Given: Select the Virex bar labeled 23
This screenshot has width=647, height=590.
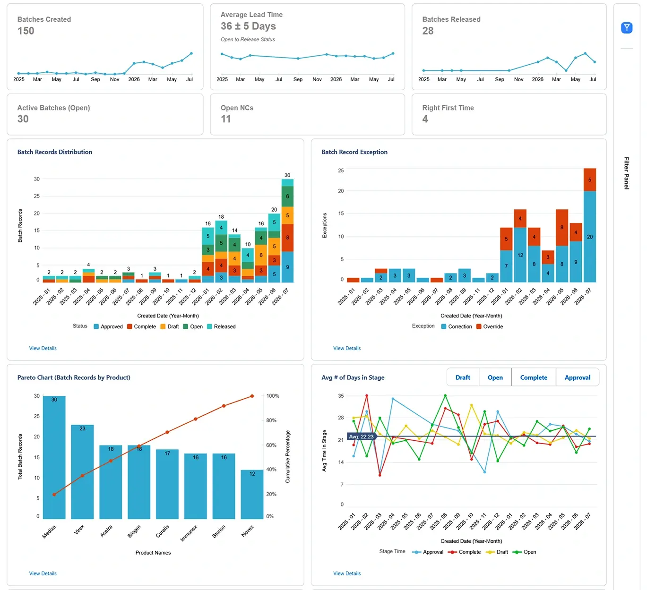Looking at the screenshot, I should click(x=82, y=471).
